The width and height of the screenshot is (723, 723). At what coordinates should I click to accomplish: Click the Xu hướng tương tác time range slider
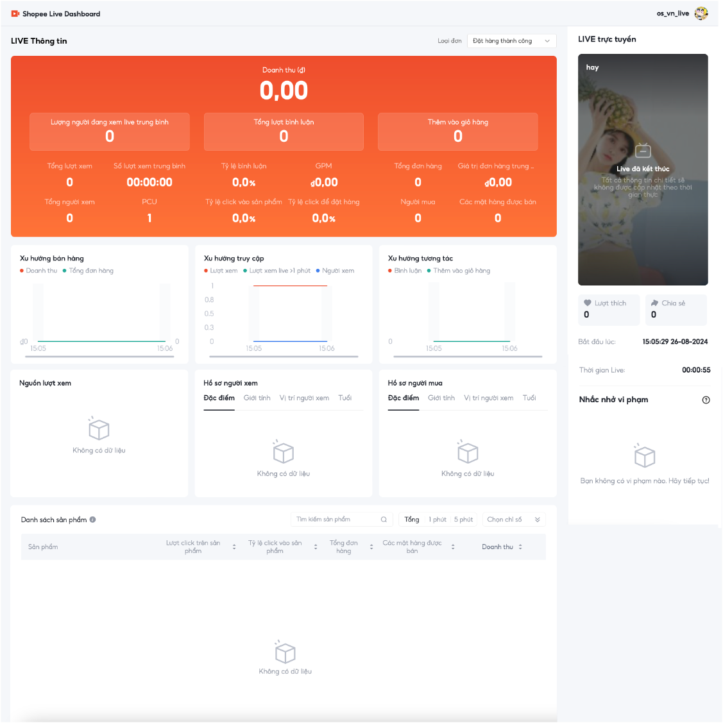[468, 357]
